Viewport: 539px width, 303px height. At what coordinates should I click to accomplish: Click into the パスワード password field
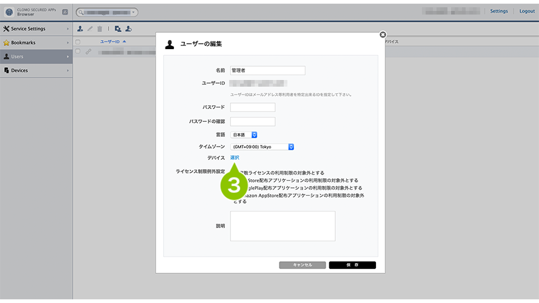coord(252,107)
